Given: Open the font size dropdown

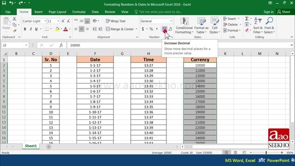Looking at the screenshot, I should pyautogui.click(x=59, y=21).
